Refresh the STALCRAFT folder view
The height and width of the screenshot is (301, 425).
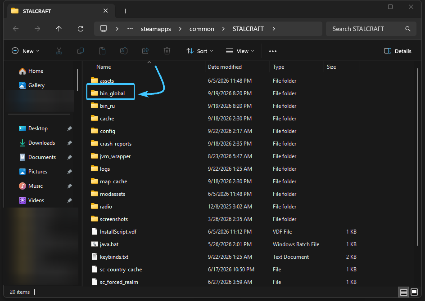(x=81, y=29)
